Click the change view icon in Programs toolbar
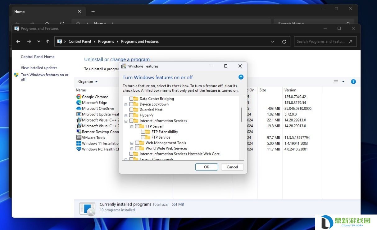Screen dimensions: 377x230 (336, 82)
